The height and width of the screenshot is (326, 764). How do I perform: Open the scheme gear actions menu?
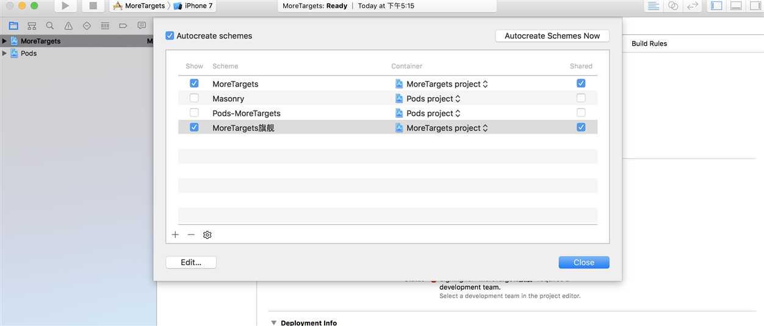207,234
